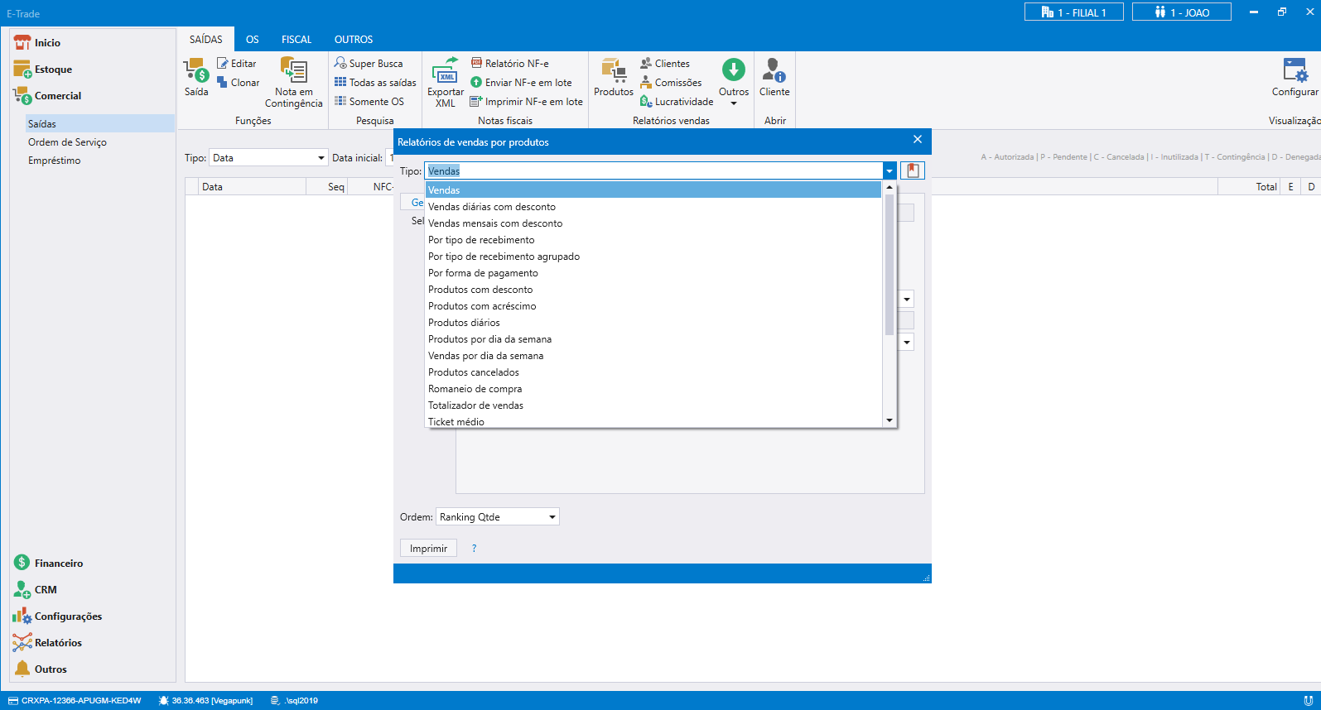
Task: Switch to the FISCAL tab
Action: coord(296,40)
